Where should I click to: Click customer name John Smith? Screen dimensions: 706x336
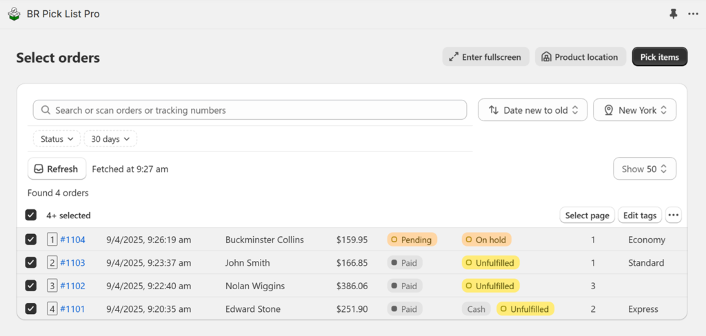click(x=248, y=263)
